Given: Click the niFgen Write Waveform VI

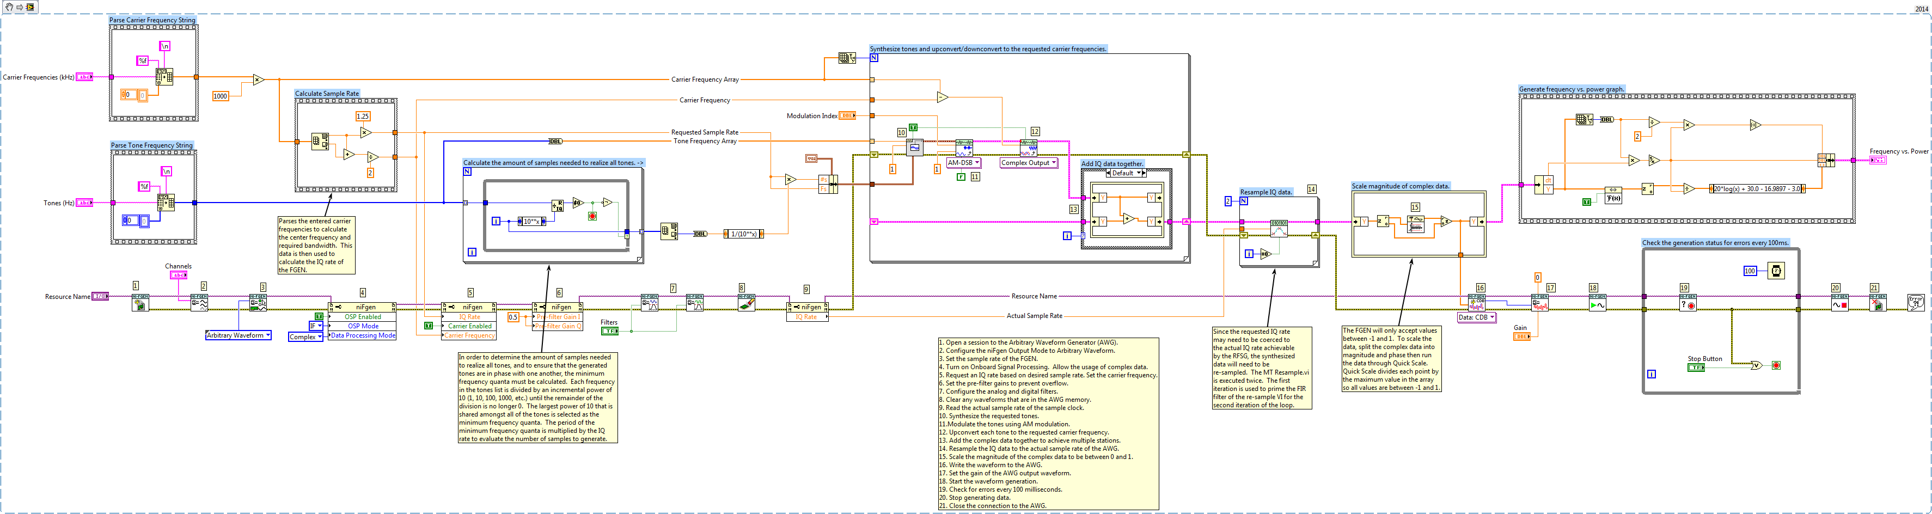Looking at the screenshot, I should point(1476,302).
